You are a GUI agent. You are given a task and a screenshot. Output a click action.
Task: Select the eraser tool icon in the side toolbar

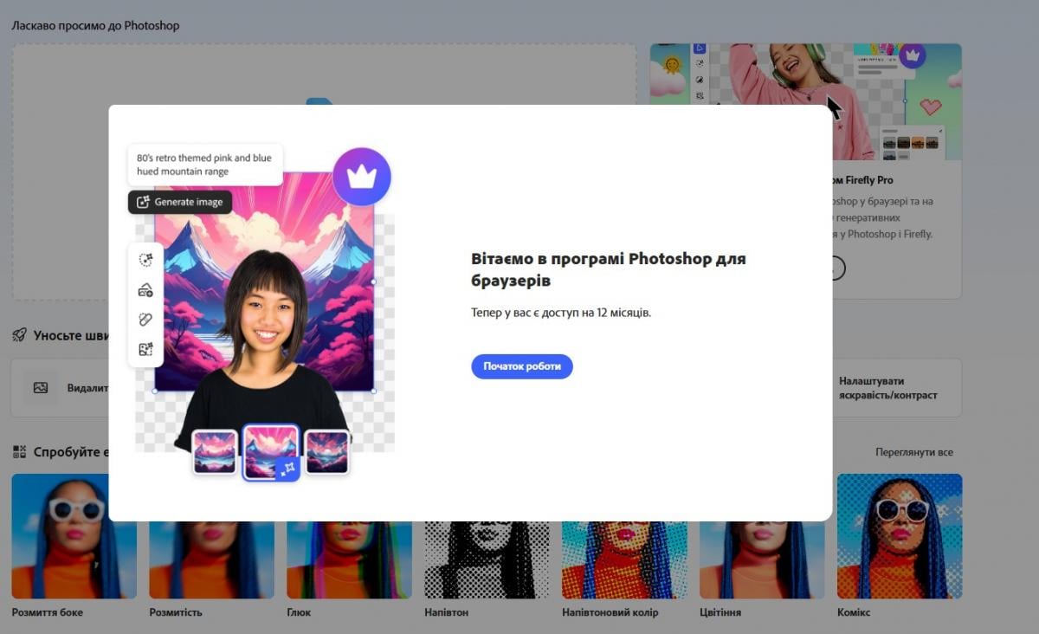(x=145, y=320)
